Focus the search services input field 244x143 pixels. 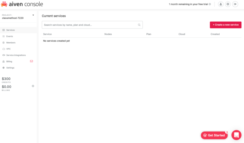click(92, 25)
